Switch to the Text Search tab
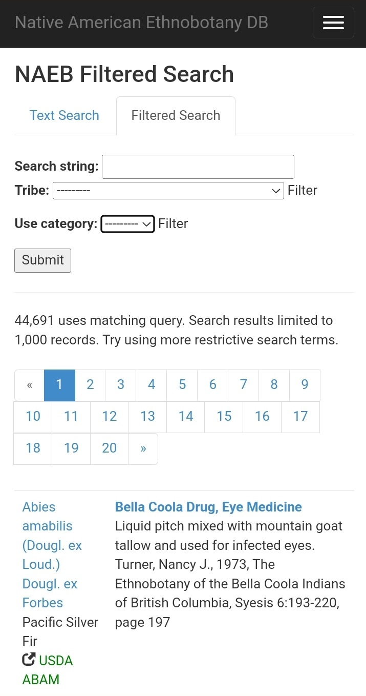 (x=64, y=115)
